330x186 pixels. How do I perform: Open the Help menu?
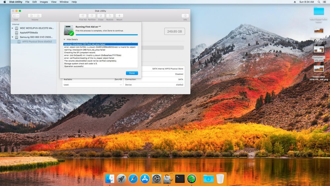click(x=74, y=2)
